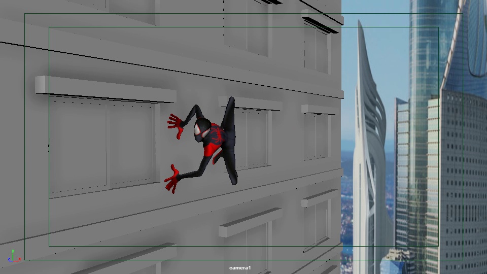Click the red spider emblem on chest
487x274 pixels.
pos(217,135)
